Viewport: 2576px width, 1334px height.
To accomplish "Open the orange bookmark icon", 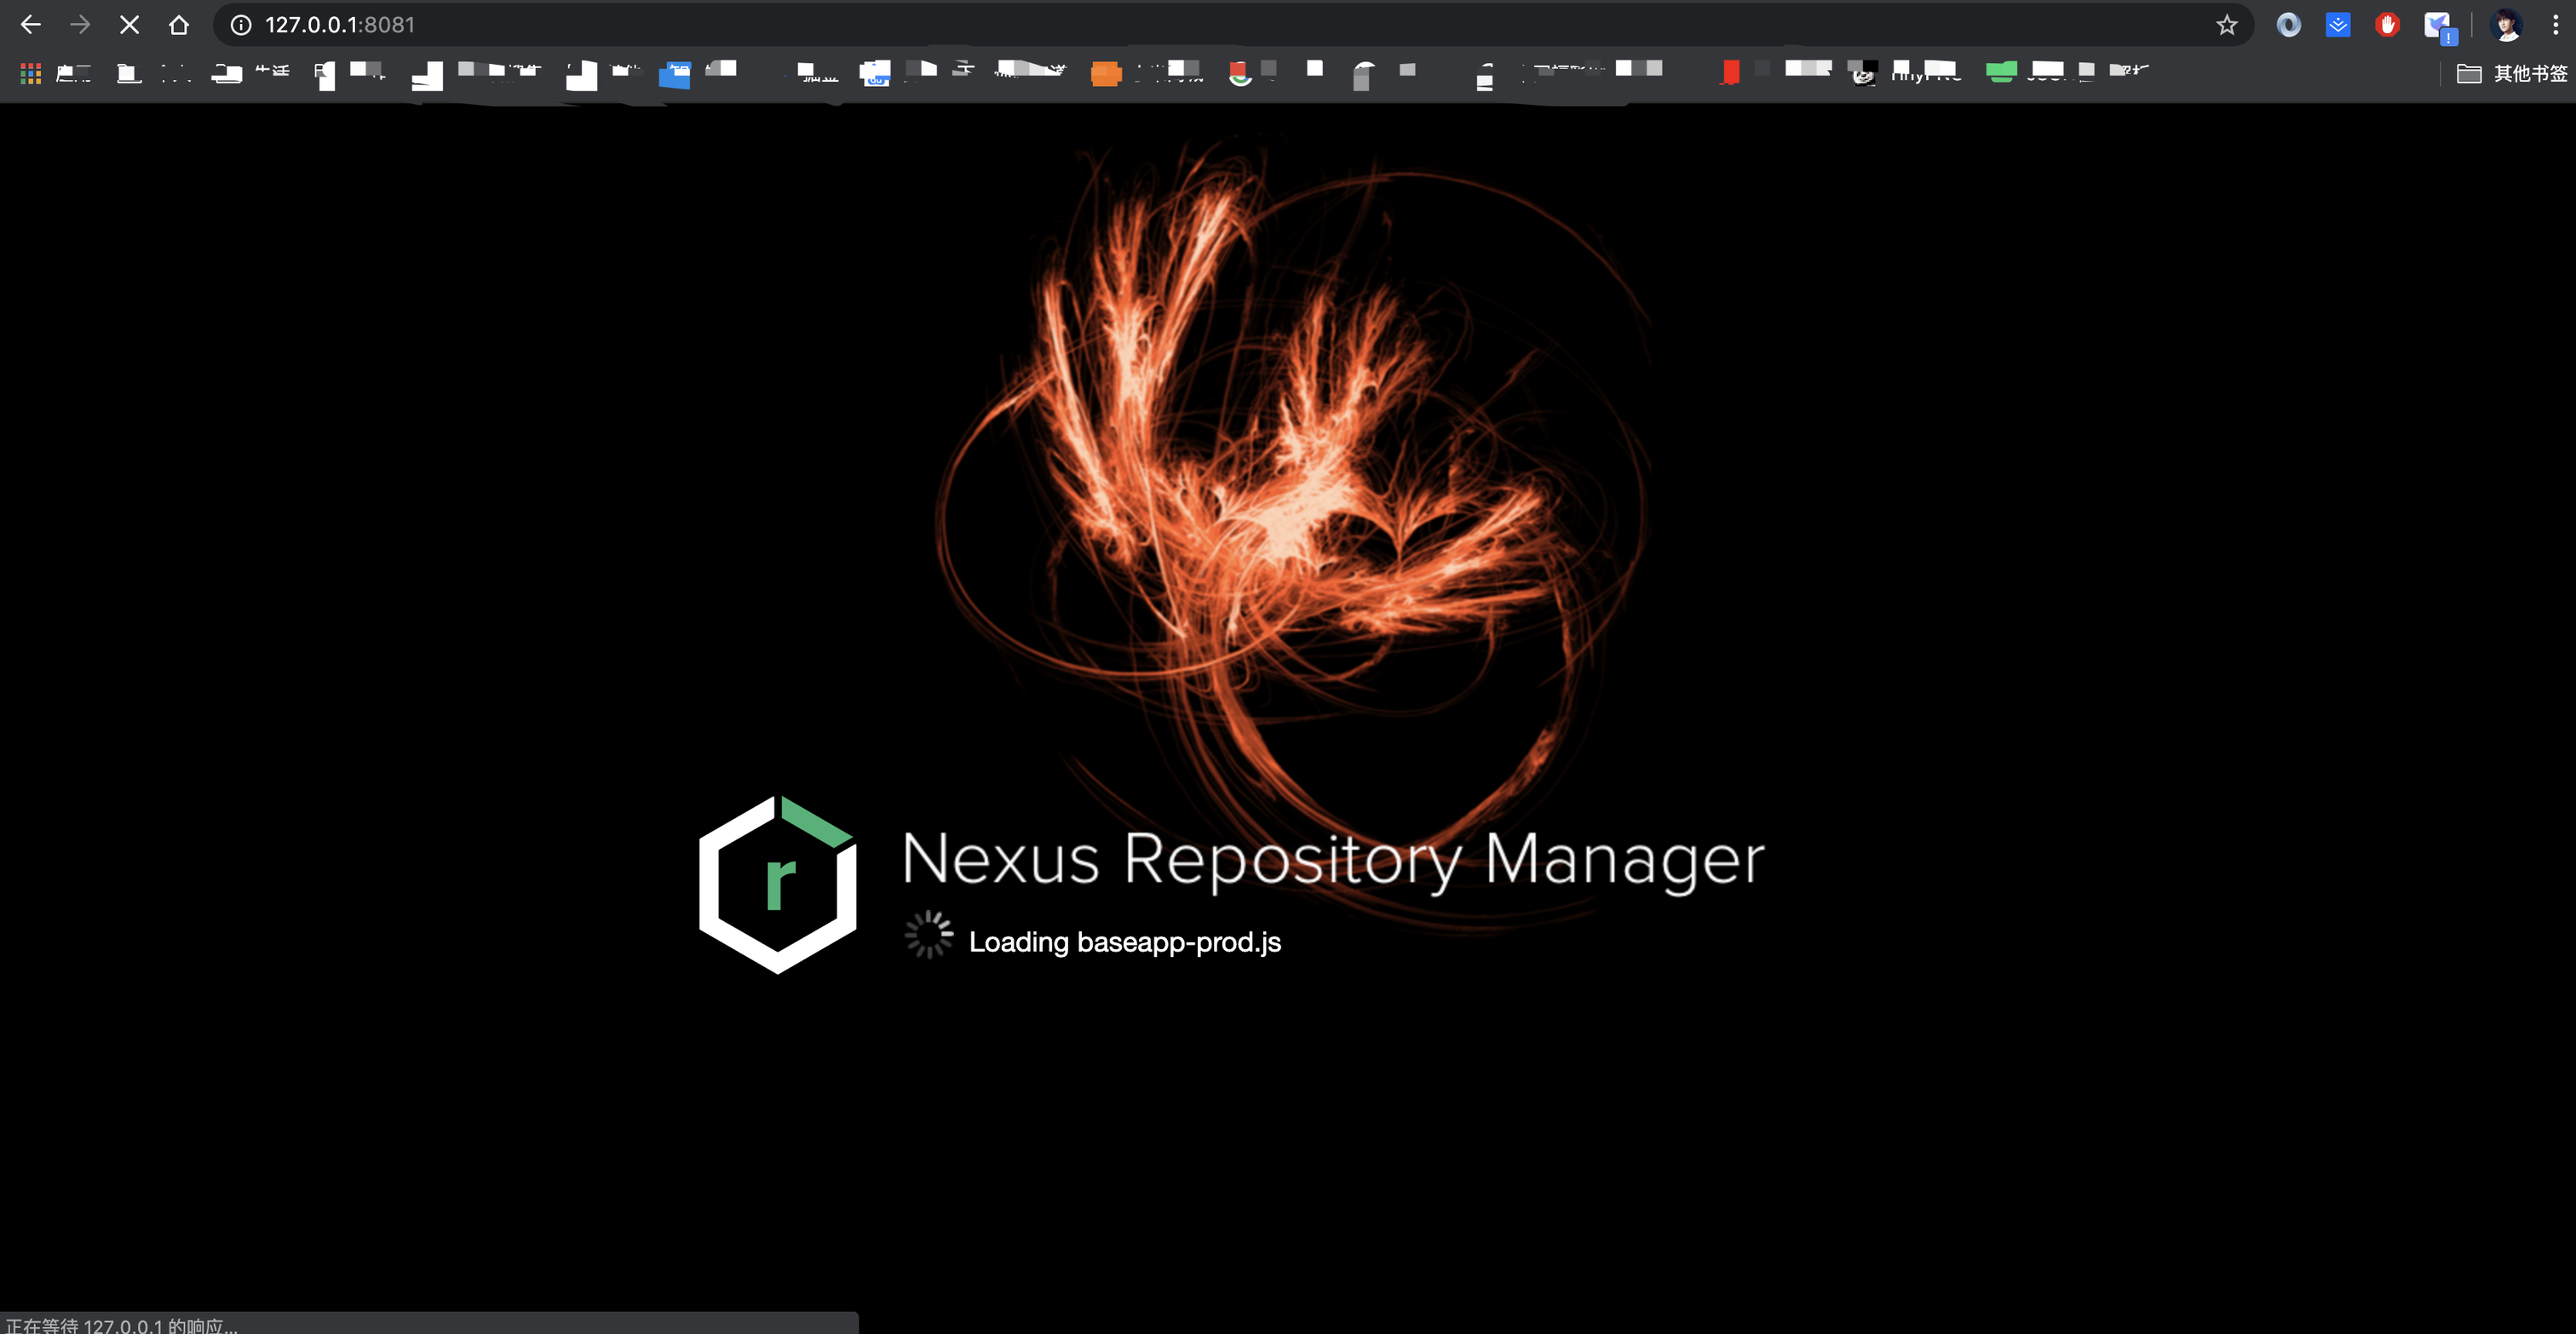I will [1105, 74].
